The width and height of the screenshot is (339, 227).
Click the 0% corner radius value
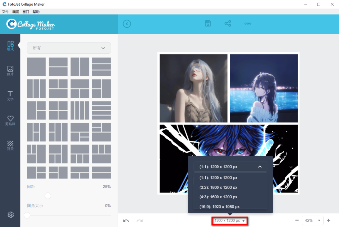pyautogui.click(x=108, y=206)
